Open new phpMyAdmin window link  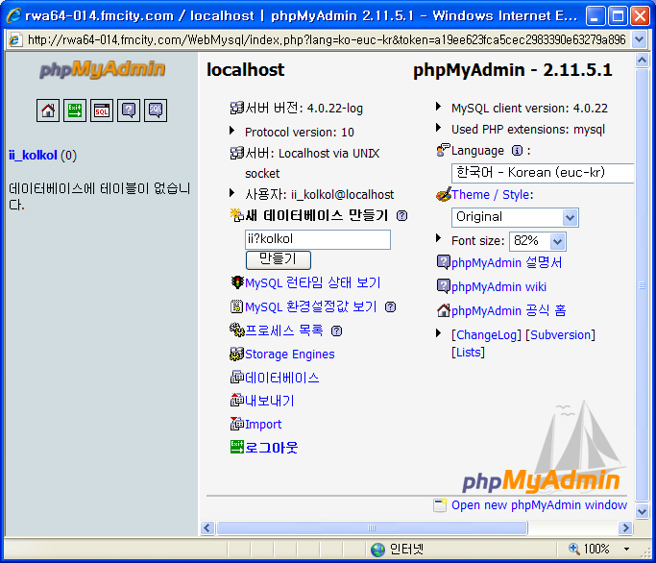pos(539,505)
